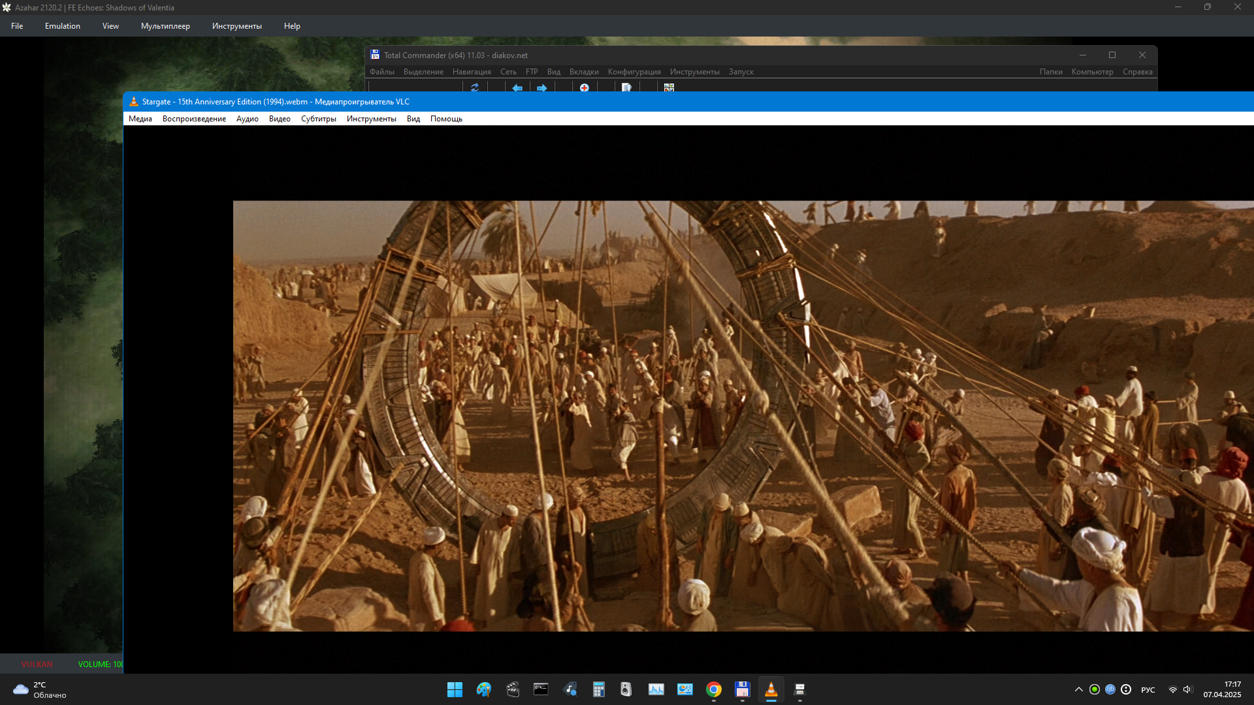Click the Azahar app icon in title bar
The width and height of the screenshot is (1254, 705).
click(7, 8)
